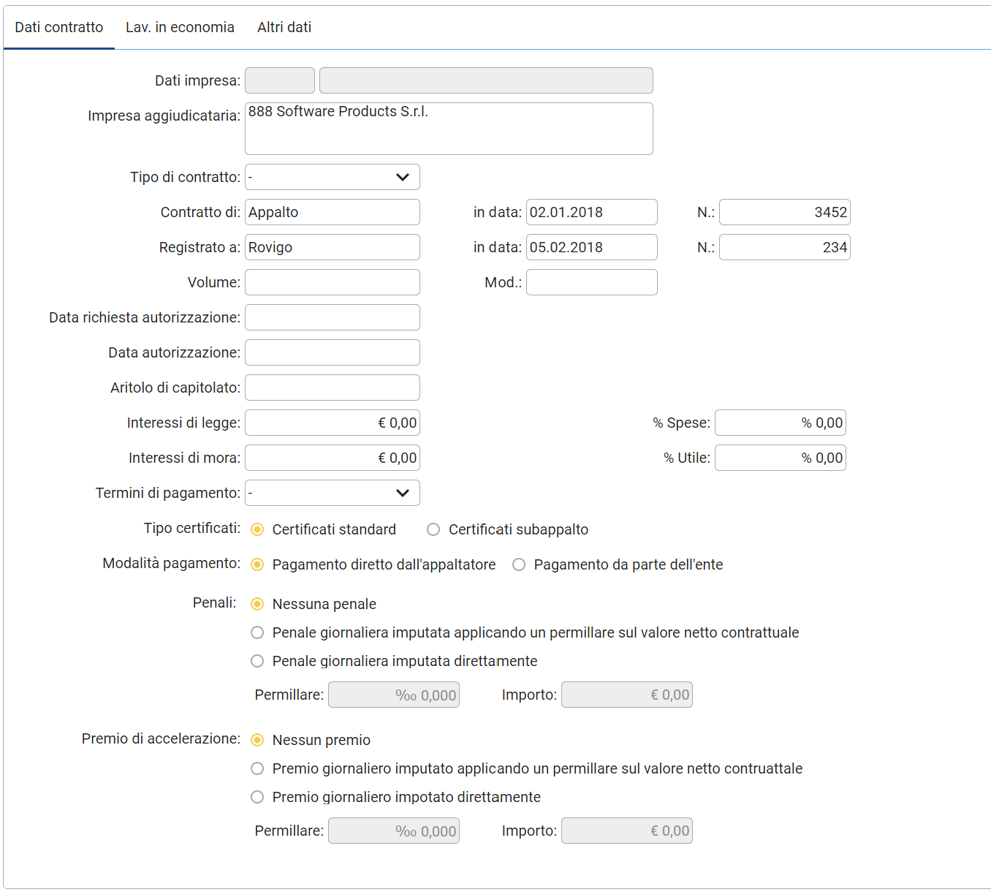Image resolution: width=991 pixels, height=892 pixels.
Task: Switch to the Lav. in economia tab
Action: [180, 27]
